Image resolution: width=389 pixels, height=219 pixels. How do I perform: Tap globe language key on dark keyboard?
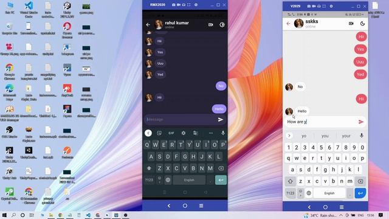[168, 180]
